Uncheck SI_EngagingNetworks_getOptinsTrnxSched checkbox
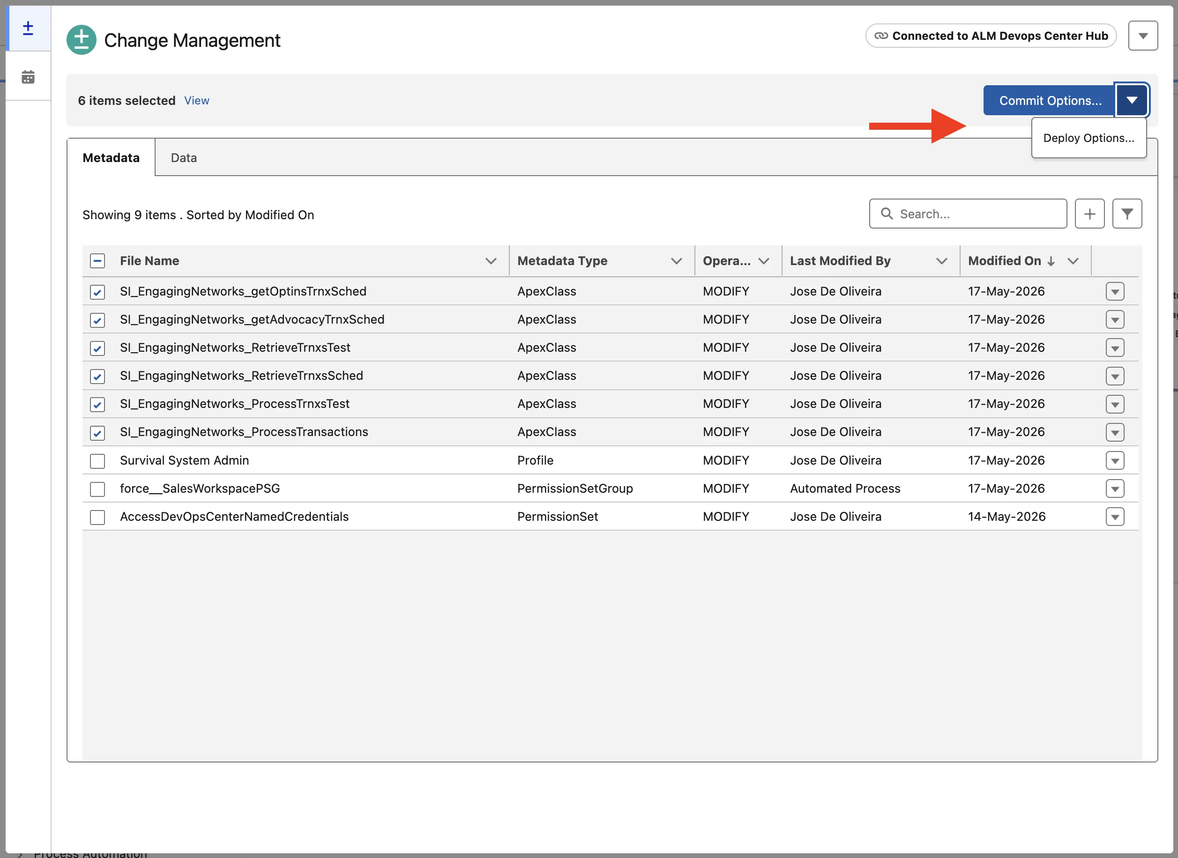Image resolution: width=1178 pixels, height=858 pixels. (97, 292)
